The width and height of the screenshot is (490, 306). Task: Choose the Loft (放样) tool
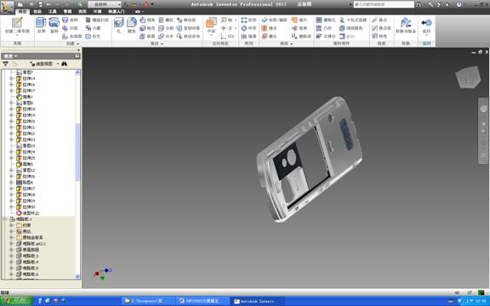pyautogui.click(x=70, y=20)
